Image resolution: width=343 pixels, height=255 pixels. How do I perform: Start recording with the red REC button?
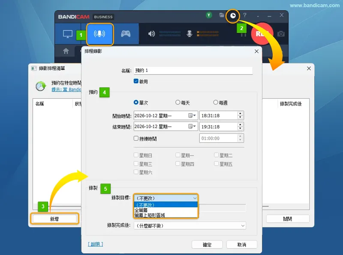pos(262,34)
